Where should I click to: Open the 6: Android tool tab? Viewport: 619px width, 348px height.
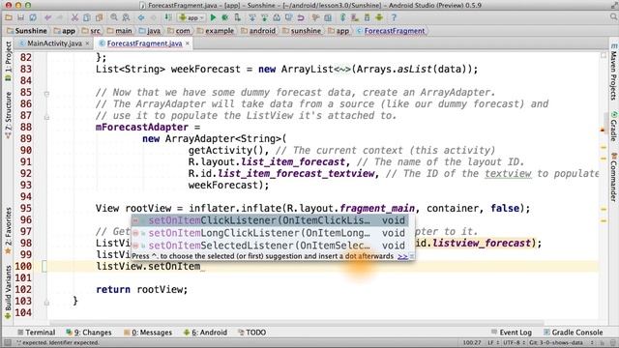[205, 333]
